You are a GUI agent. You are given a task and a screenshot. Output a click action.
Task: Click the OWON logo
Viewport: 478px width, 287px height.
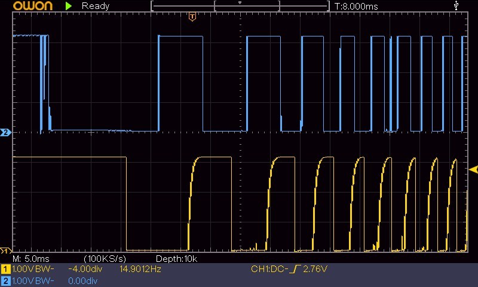pyautogui.click(x=33, y=6)
